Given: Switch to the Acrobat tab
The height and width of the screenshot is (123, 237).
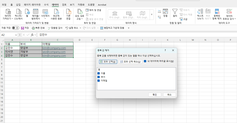Looking at the screenshot, I should coord(102,5).
